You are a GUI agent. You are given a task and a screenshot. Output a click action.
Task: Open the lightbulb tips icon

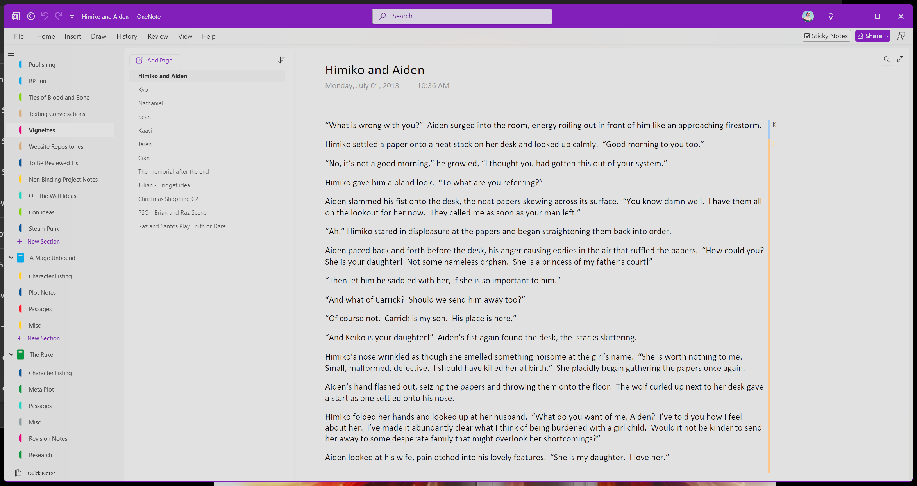(x=831, y=16)
